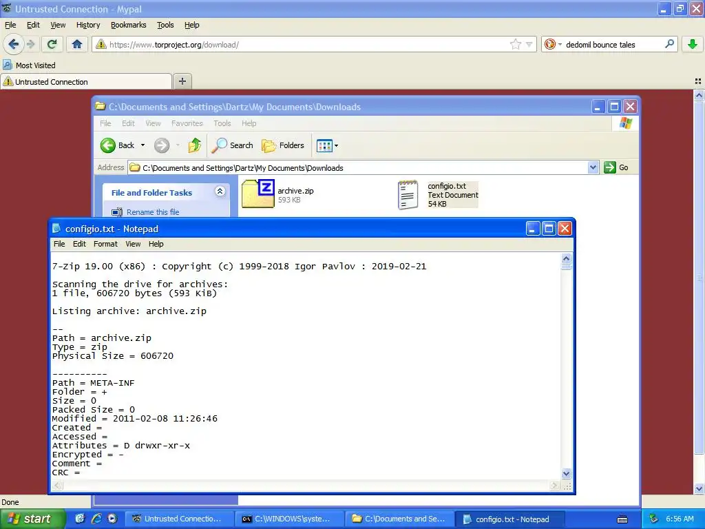705x529 pixels.
Task: Open media player quick launch icon
Action: tap(112, 519)
